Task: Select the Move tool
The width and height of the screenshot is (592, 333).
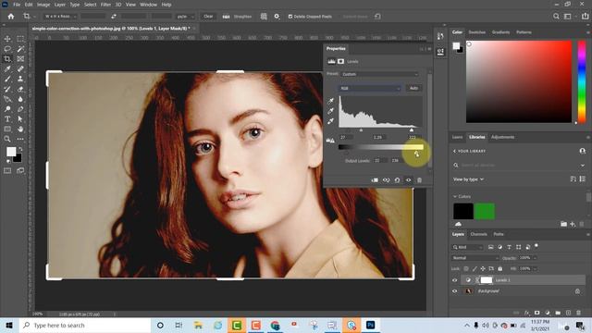Action: point(7,39)
